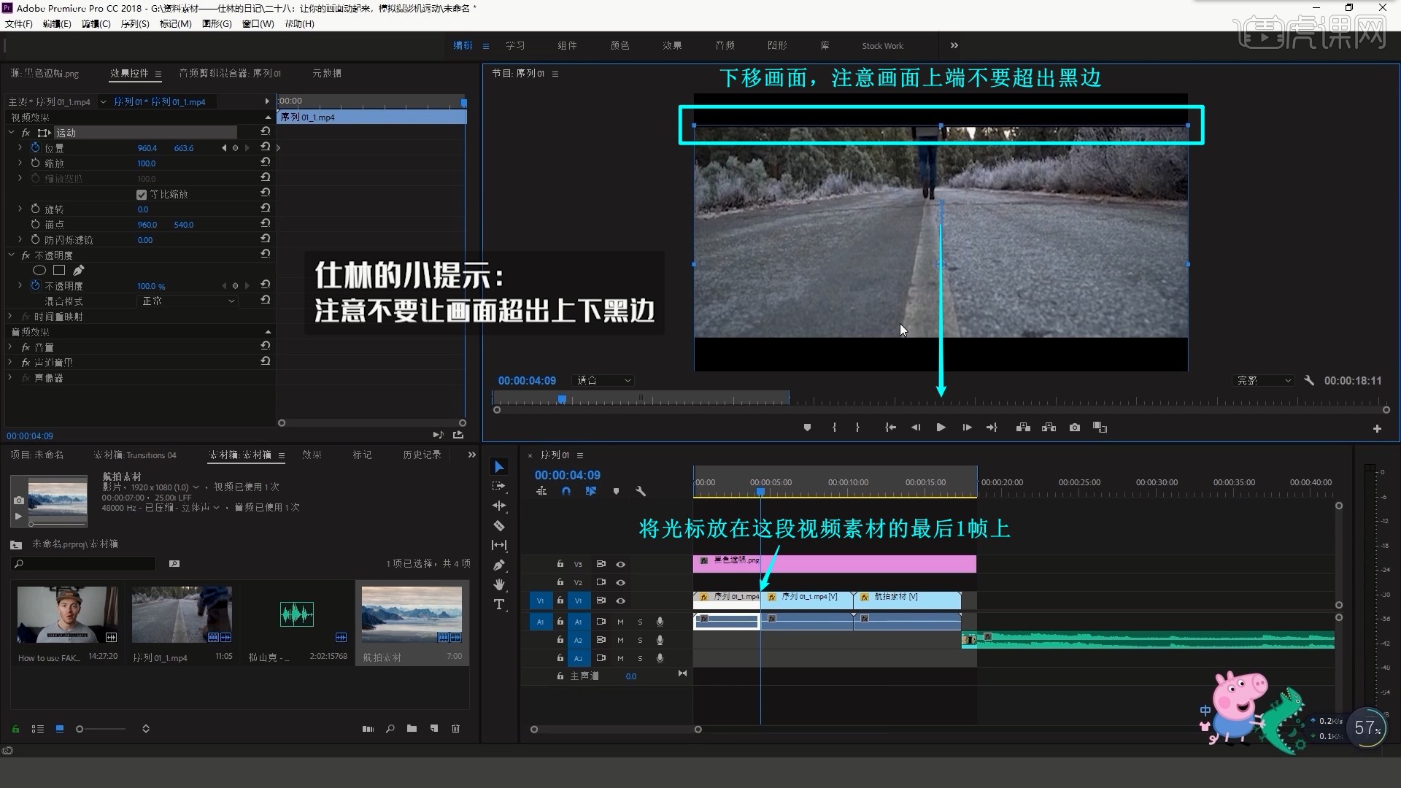The width and height of the screenshot is (1401, 788).
Task: Open the Sequence menu in menu bar
Action: pos(134,24)
